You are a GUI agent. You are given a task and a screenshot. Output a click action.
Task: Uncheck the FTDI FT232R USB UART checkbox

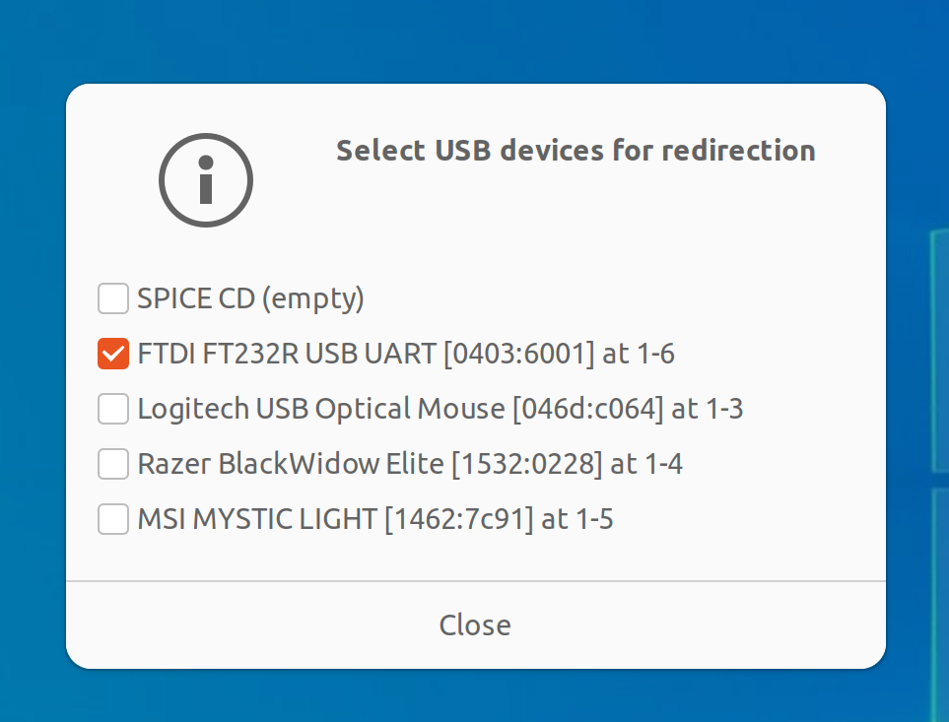tap(113, 353)
